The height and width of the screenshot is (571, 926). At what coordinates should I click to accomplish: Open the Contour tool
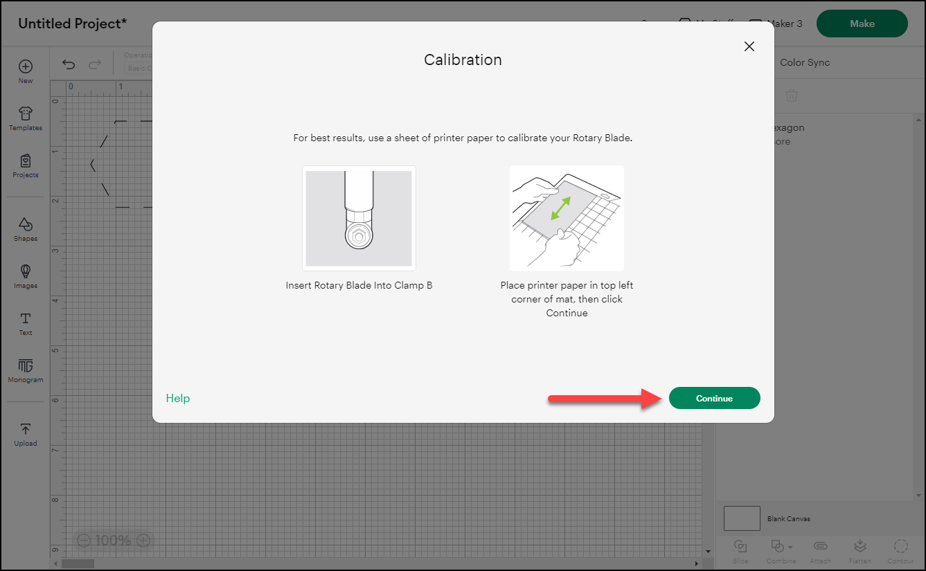pos(900,549)
